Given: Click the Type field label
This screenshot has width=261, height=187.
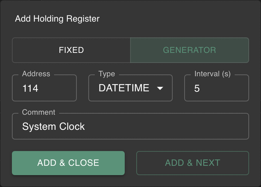Looking at the screenshot, I should tap(107, 74).
